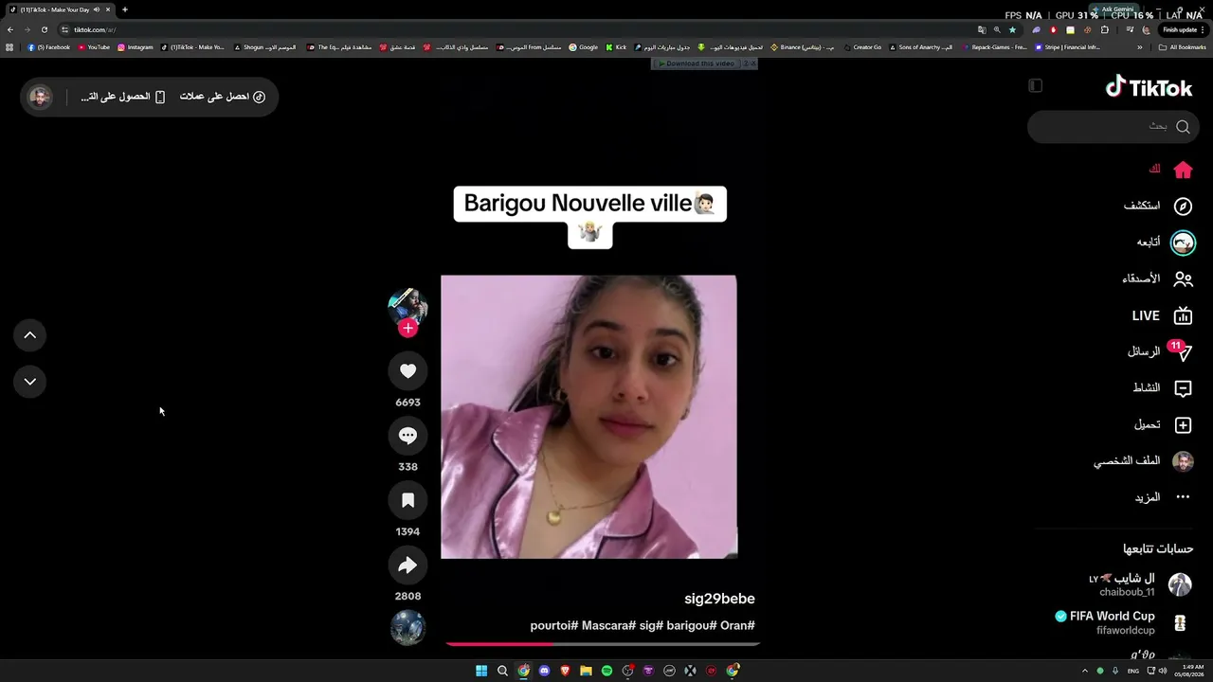Seek along the video progress bar
The image size is (1213, 682).
point(603,644)
